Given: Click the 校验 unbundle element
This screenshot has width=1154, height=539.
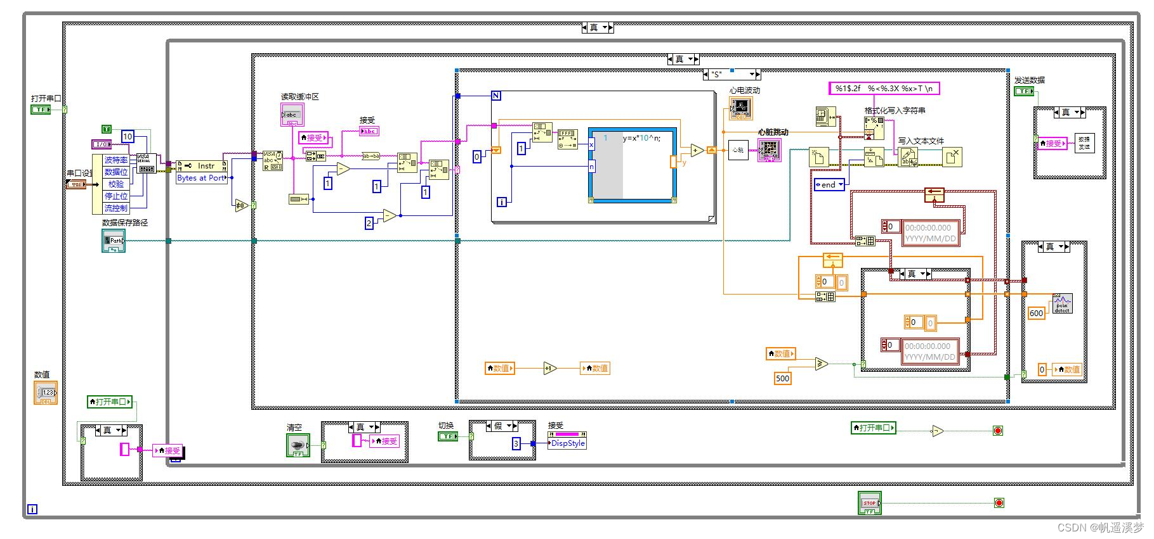Looking at the screenshot, I should click(x=115, y=184).
